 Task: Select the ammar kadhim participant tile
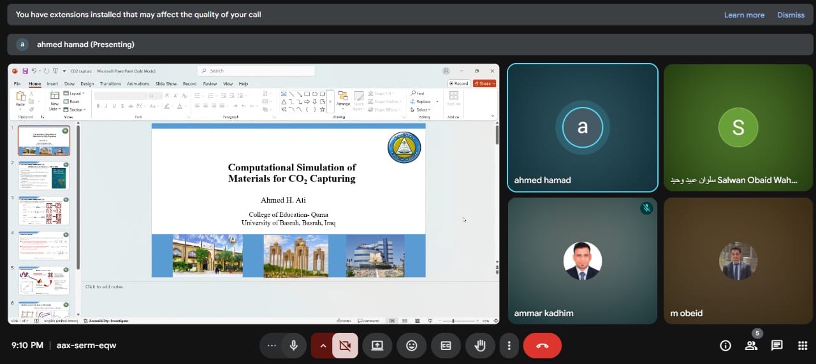coord(582,261)
